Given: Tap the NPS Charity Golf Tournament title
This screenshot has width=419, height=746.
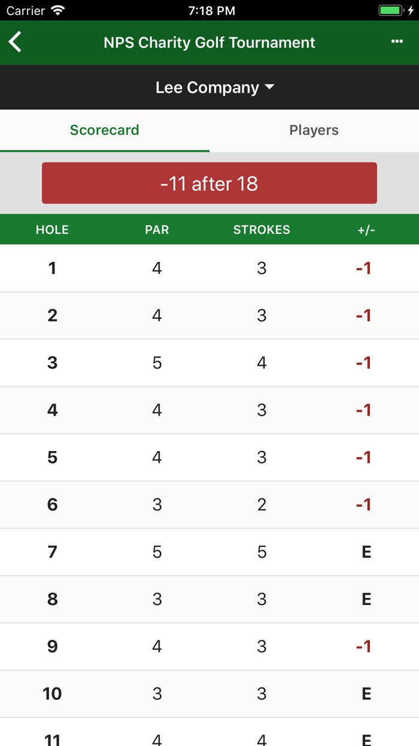Looking at the screenshot, I should [209, 43].
